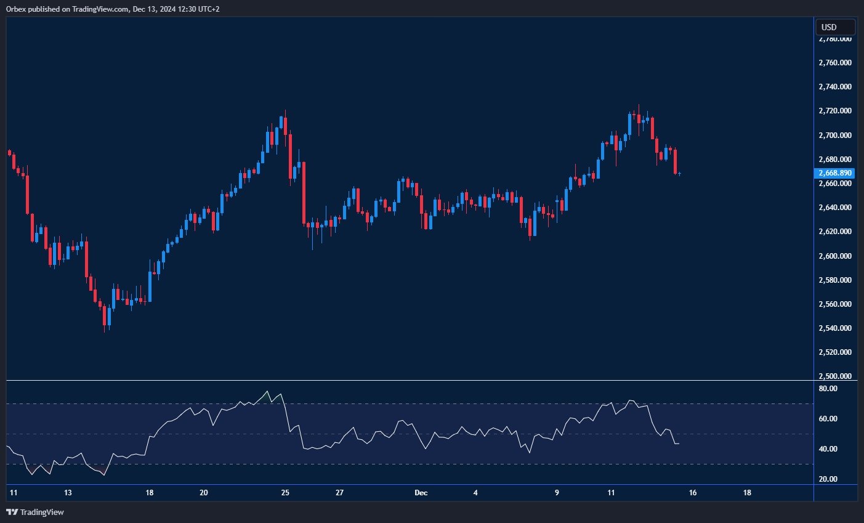Click the 27 date label on time axis

pos(339,493)
